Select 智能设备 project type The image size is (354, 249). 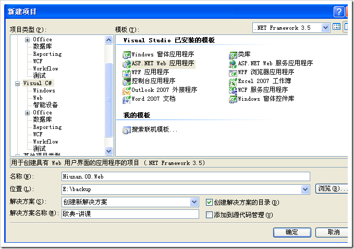pos(45,105)
